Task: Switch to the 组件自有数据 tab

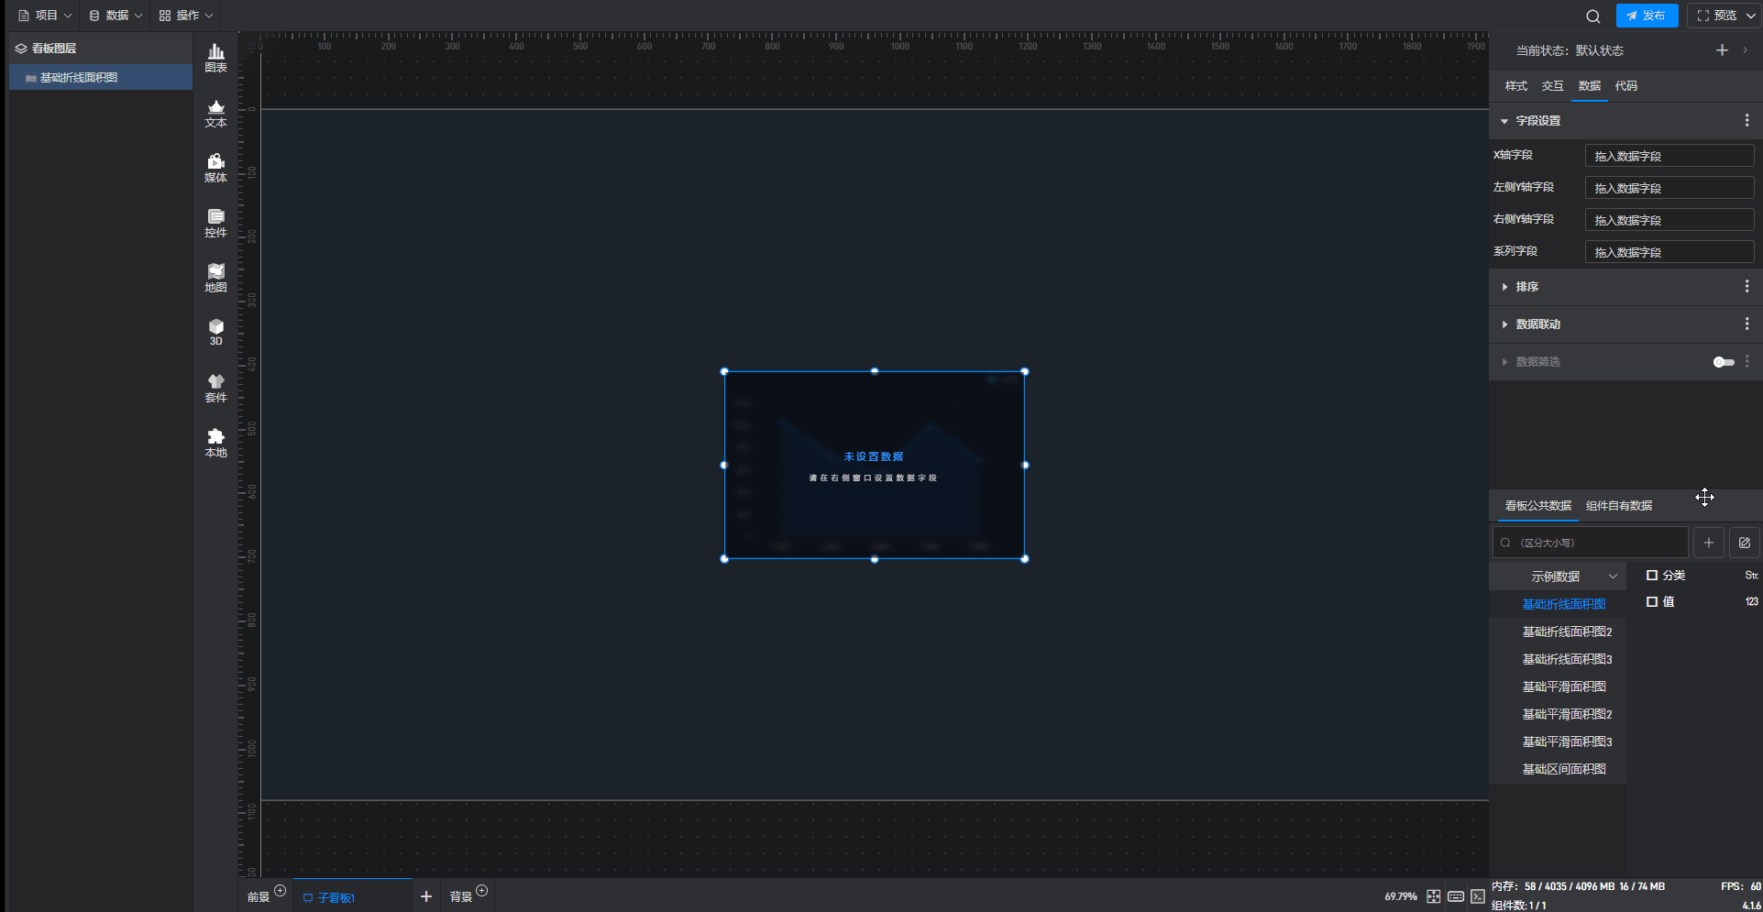Action: point(1619,506)
